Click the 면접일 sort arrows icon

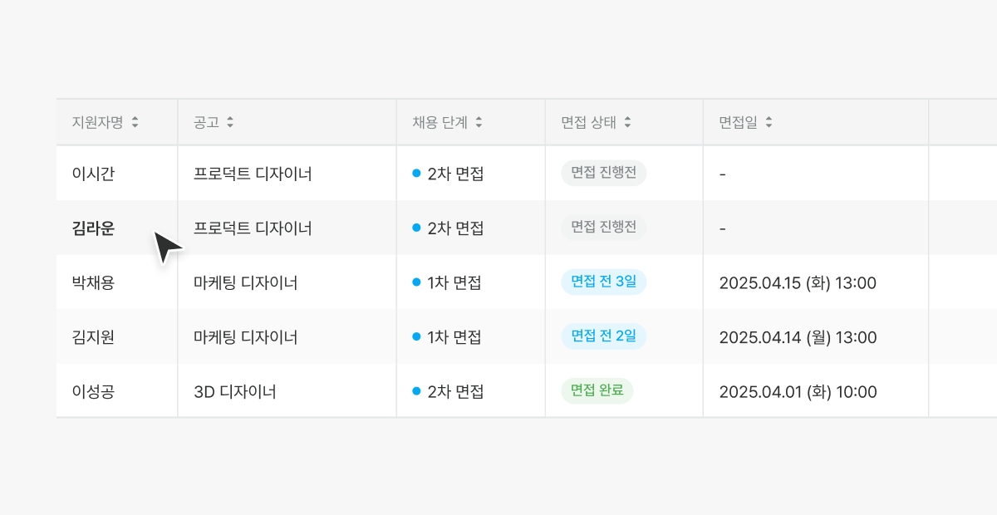pos(769,123)
